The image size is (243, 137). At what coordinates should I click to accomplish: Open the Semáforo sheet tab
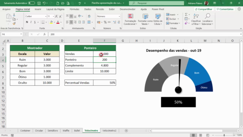pos(53,131)
